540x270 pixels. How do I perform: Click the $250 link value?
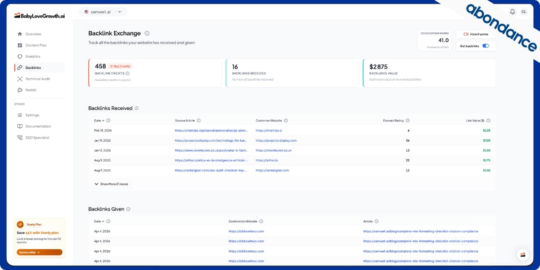(x=486, y=140)
